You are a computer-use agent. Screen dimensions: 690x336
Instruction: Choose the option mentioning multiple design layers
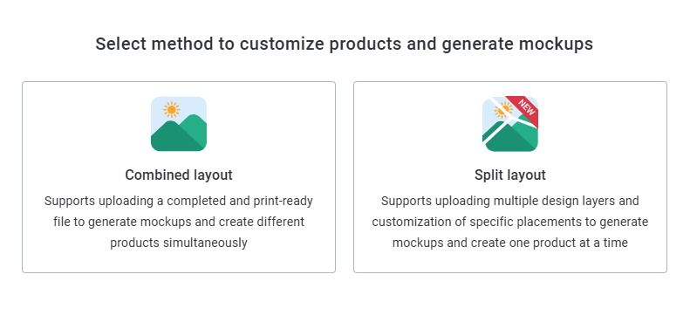(x=510, y=177)
